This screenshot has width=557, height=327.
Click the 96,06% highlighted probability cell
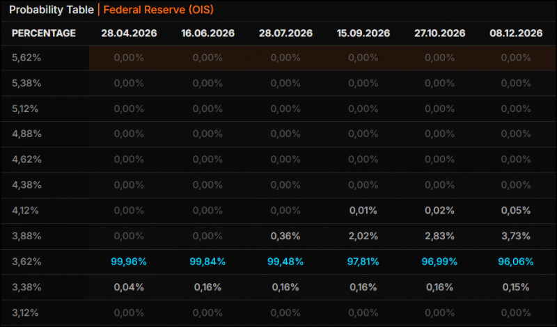(516, 262)
